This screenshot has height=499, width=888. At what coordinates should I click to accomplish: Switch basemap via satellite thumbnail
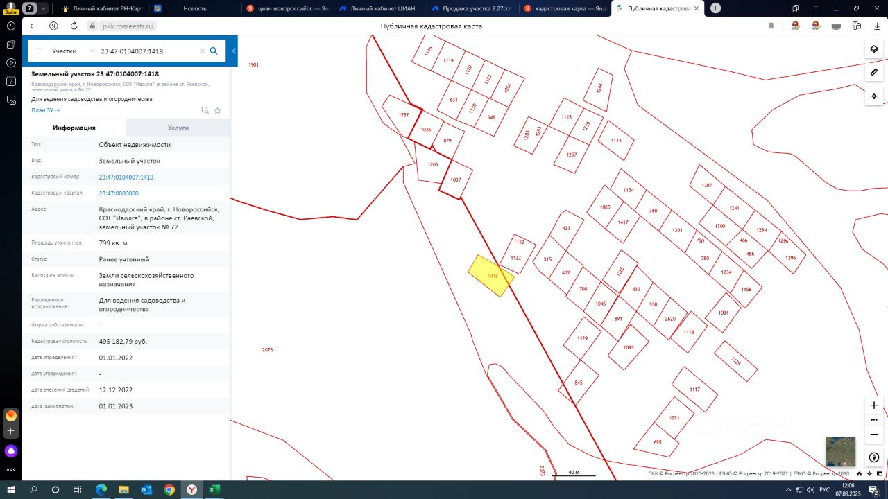coord(840,452)
